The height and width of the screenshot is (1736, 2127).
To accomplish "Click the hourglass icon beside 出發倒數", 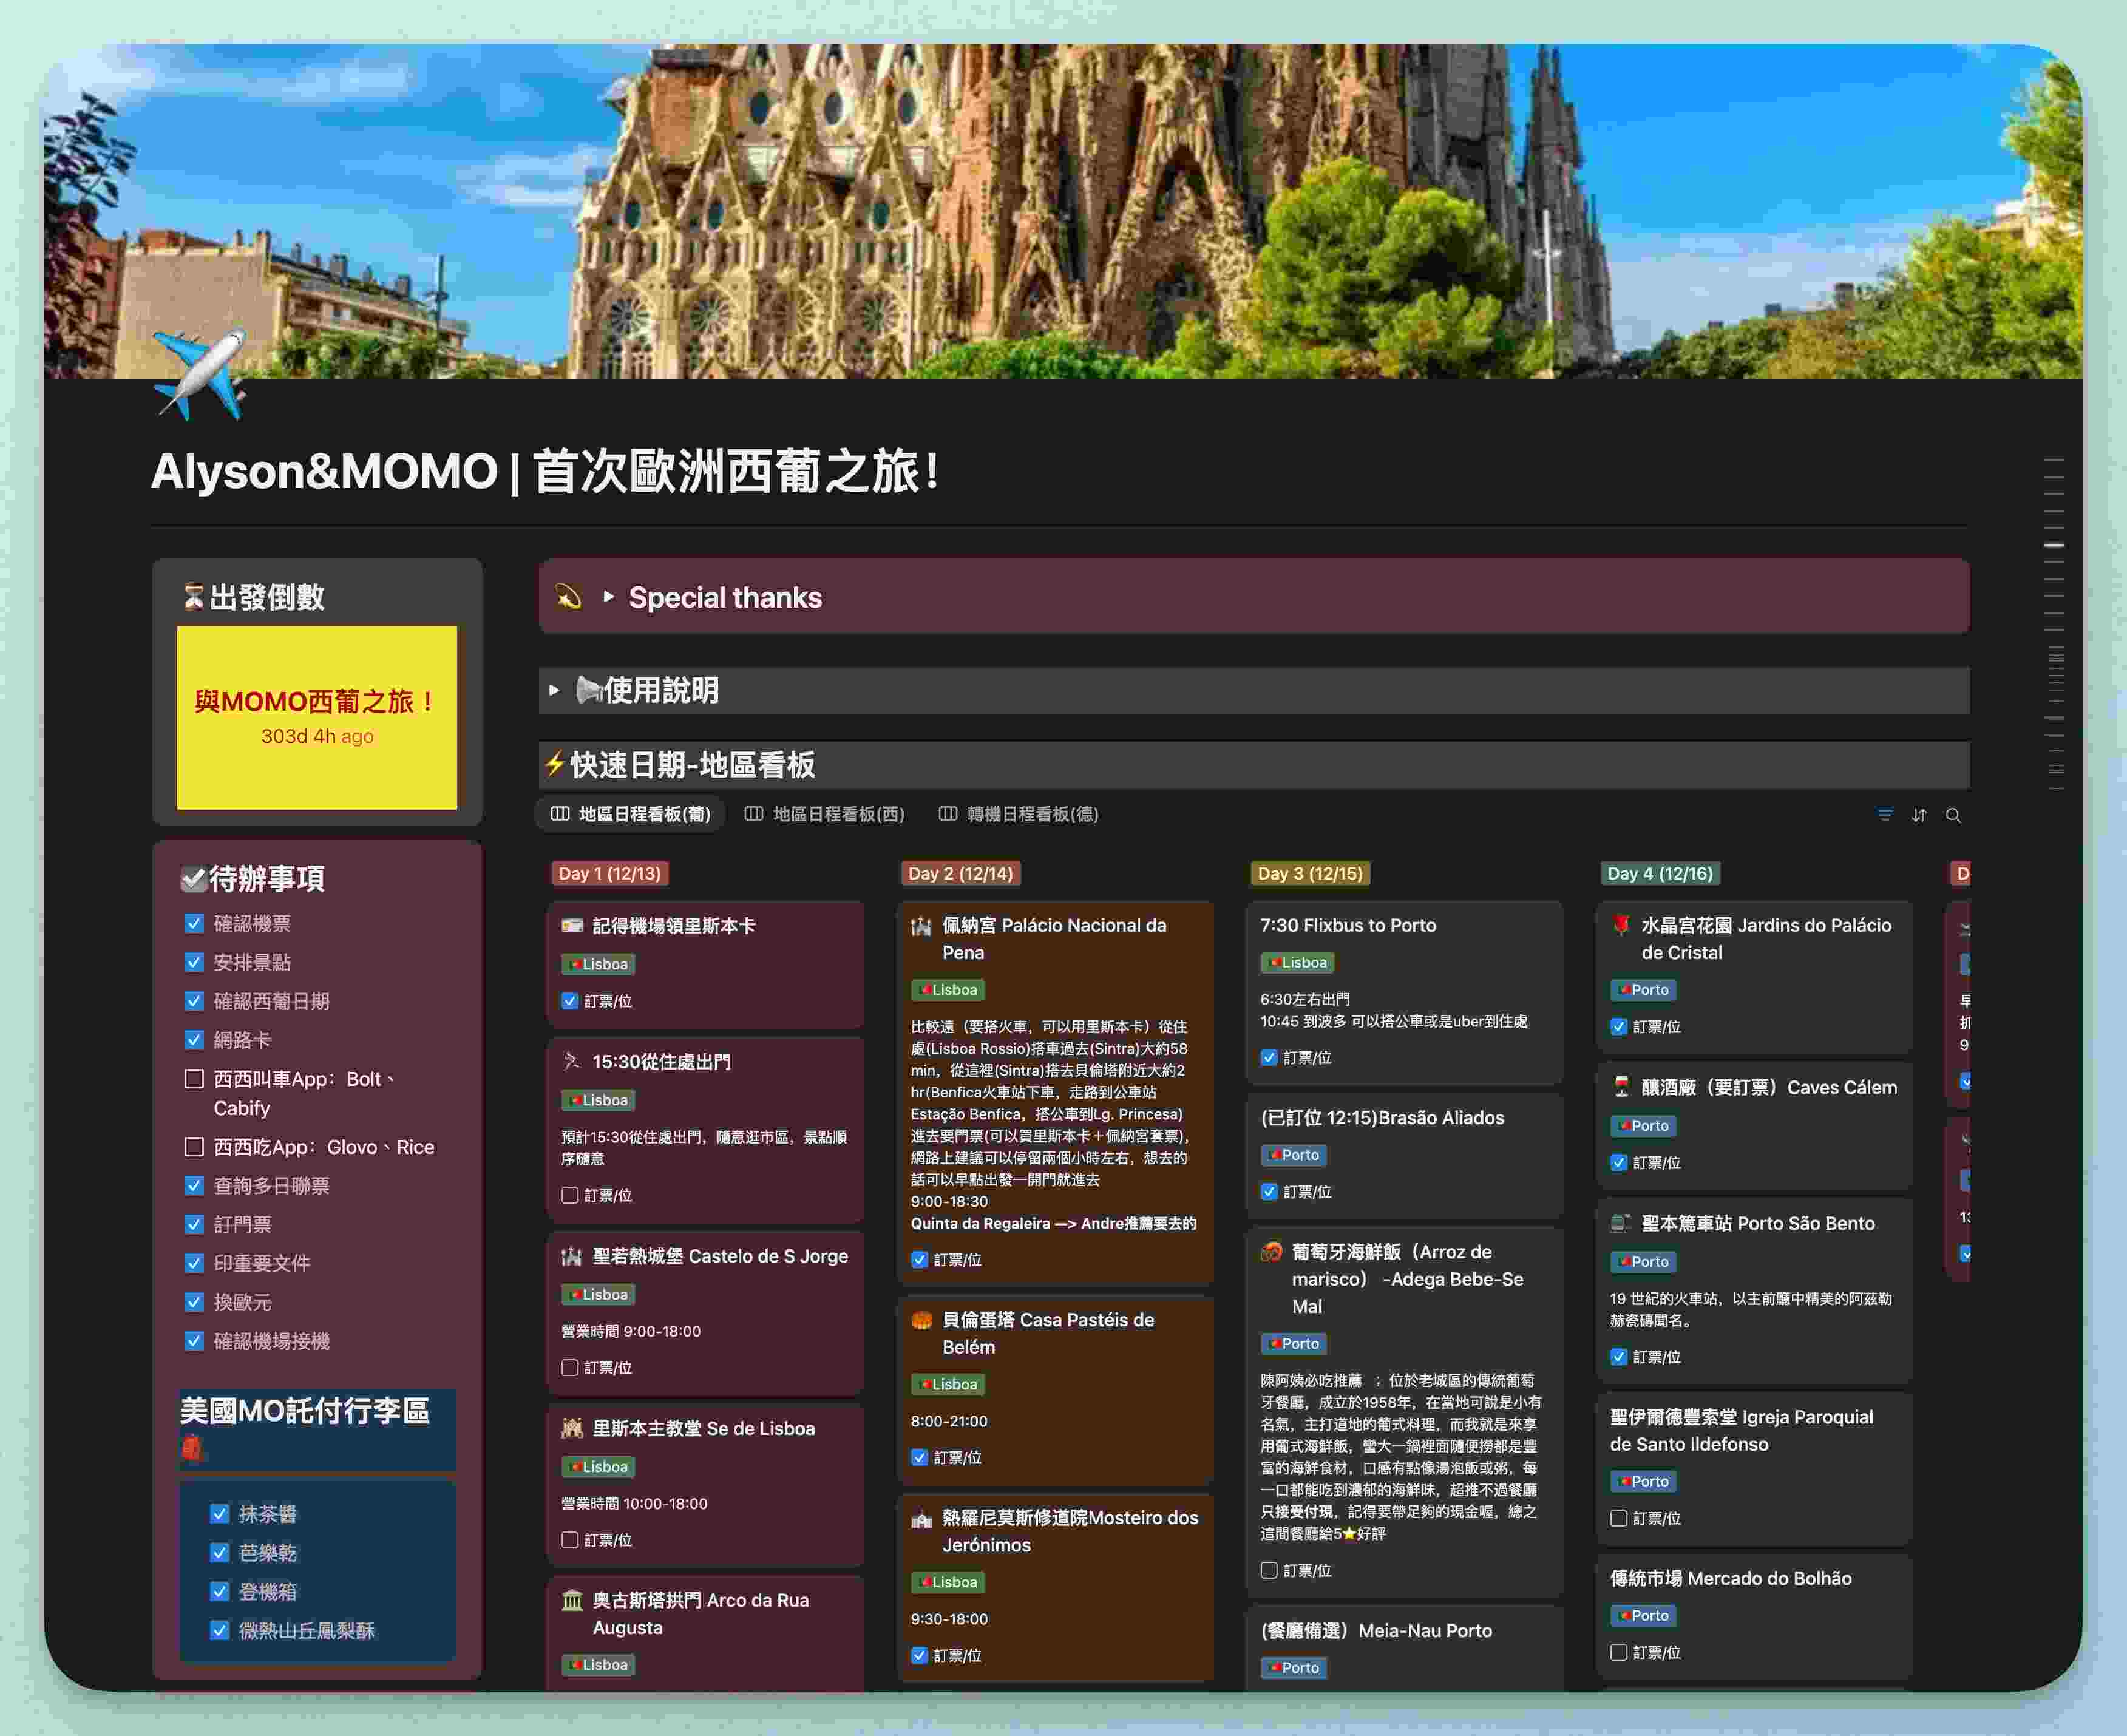I will (x=193, y=597).
